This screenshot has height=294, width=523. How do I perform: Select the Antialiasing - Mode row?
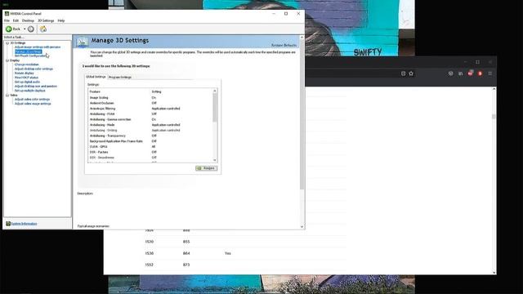[x=150, y=125]
